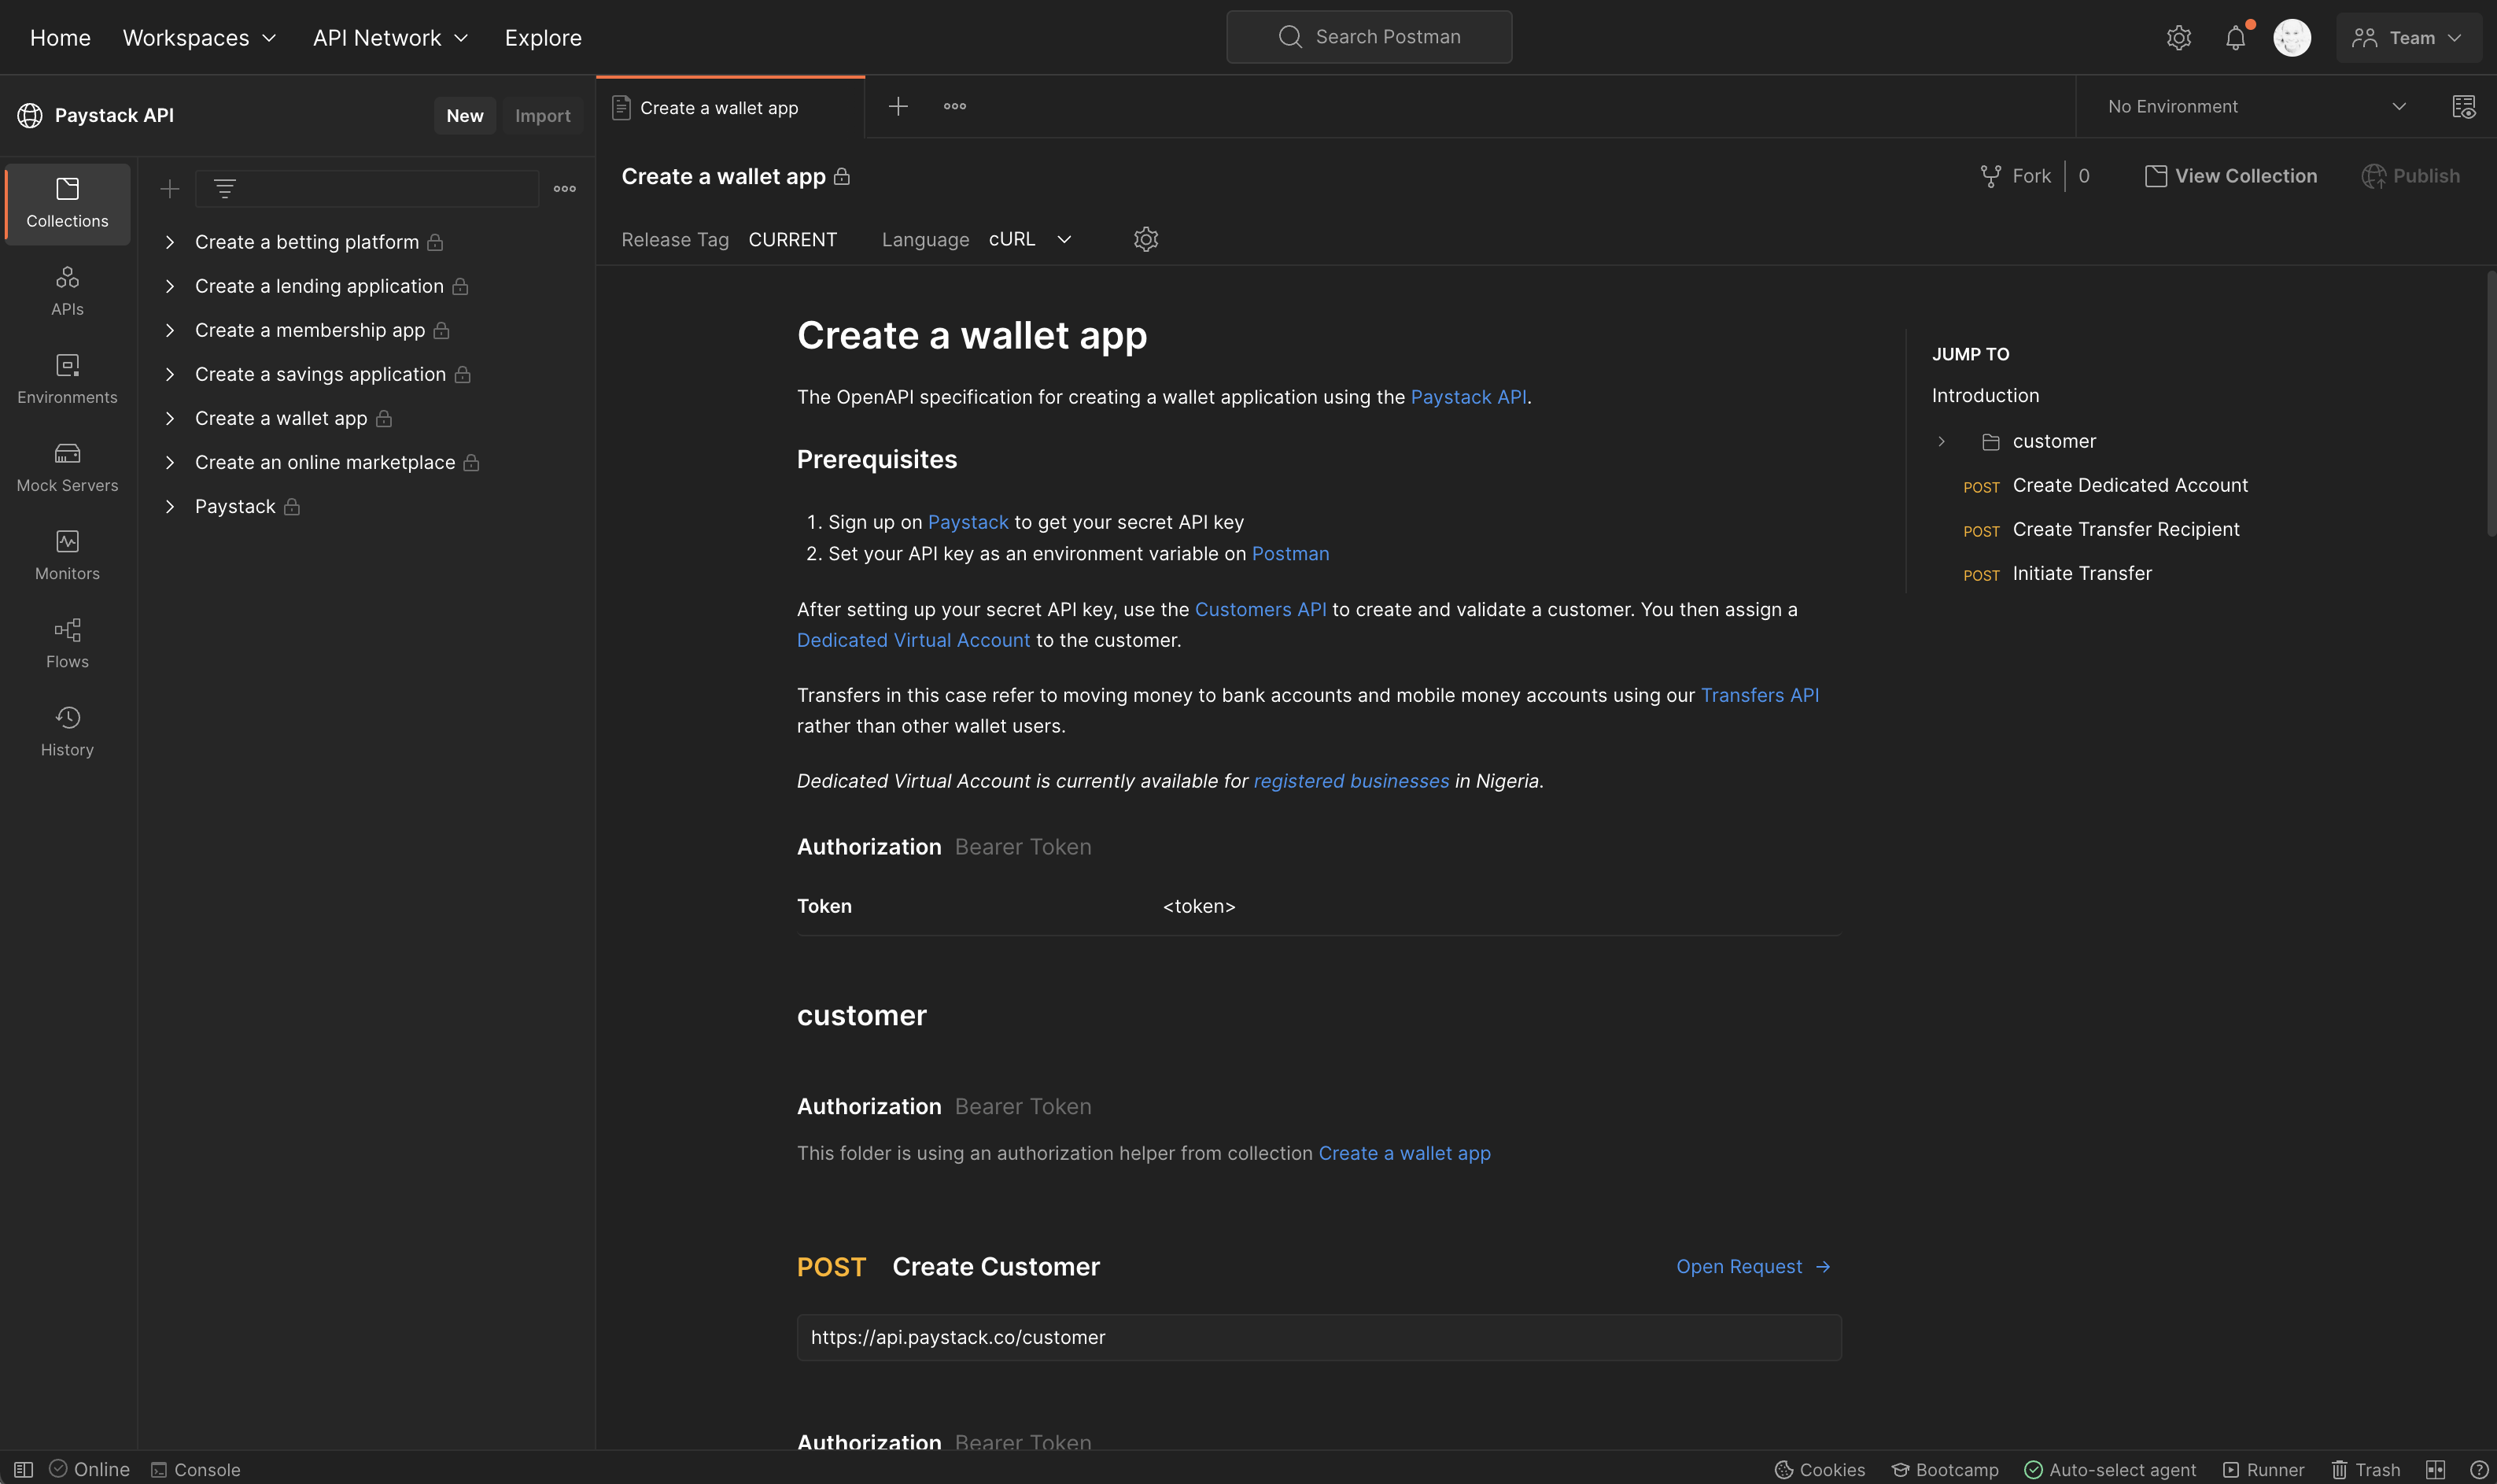This screenshot has width=2497, height=1484.
Task: Open the Flows sidebar panel
Action: point(67,643)
